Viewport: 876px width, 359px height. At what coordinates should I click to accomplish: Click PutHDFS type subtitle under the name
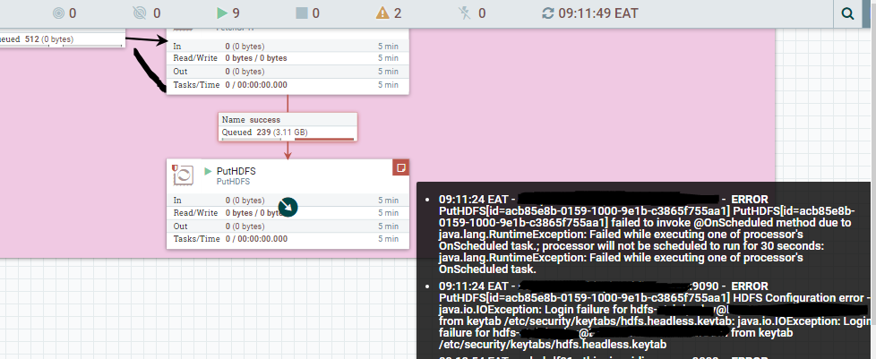click(x=233, y=182)
